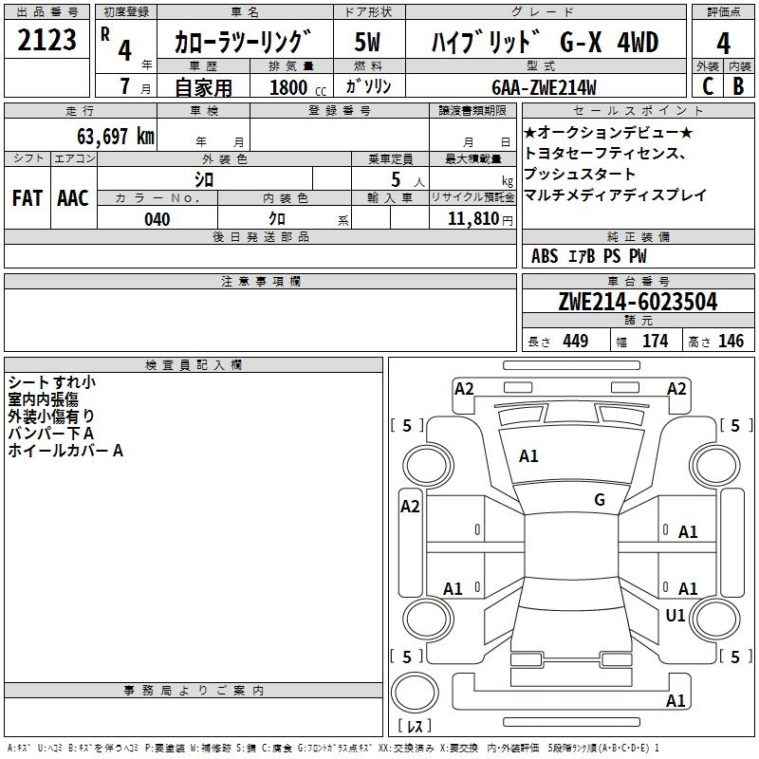
Task: Click the レス label under the spare tire
Action: (x=415, y=726)
